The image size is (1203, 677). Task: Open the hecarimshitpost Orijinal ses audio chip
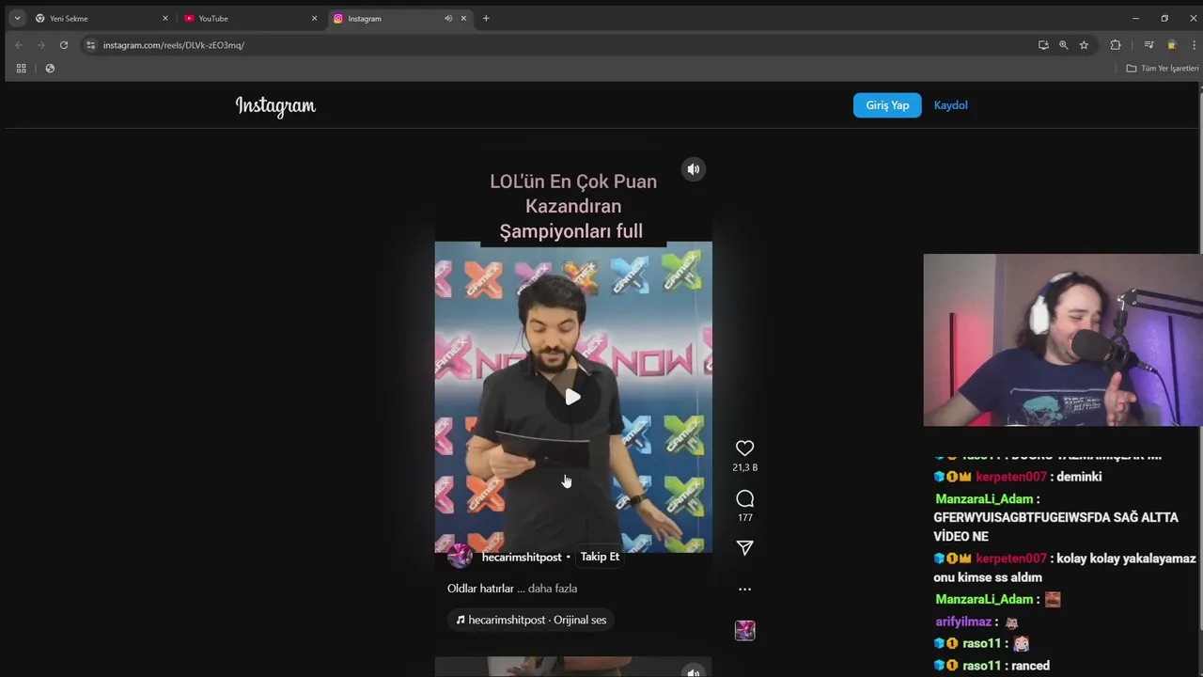[x=531, y=620]
